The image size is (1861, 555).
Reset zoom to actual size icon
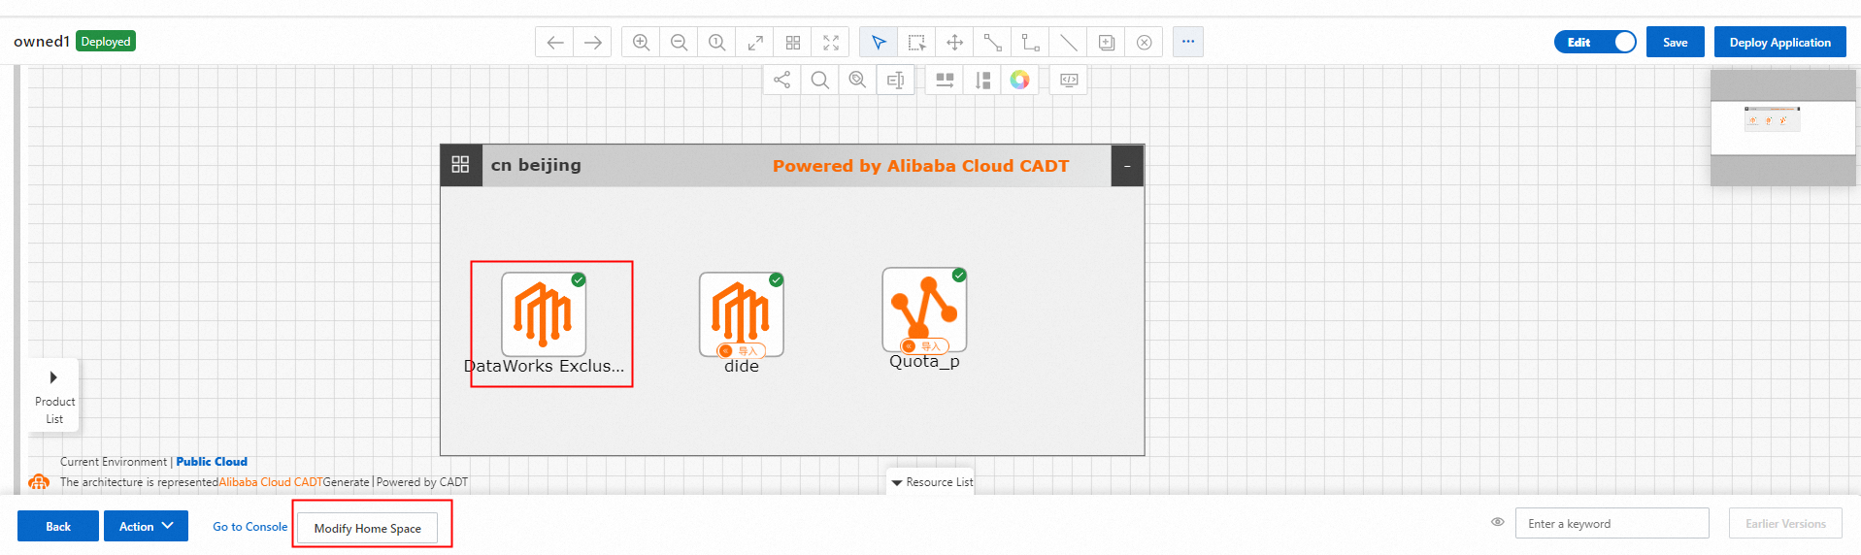716,43
